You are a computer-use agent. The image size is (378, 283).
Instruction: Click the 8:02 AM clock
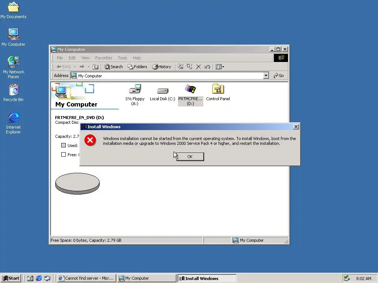(x=364, y=279)
